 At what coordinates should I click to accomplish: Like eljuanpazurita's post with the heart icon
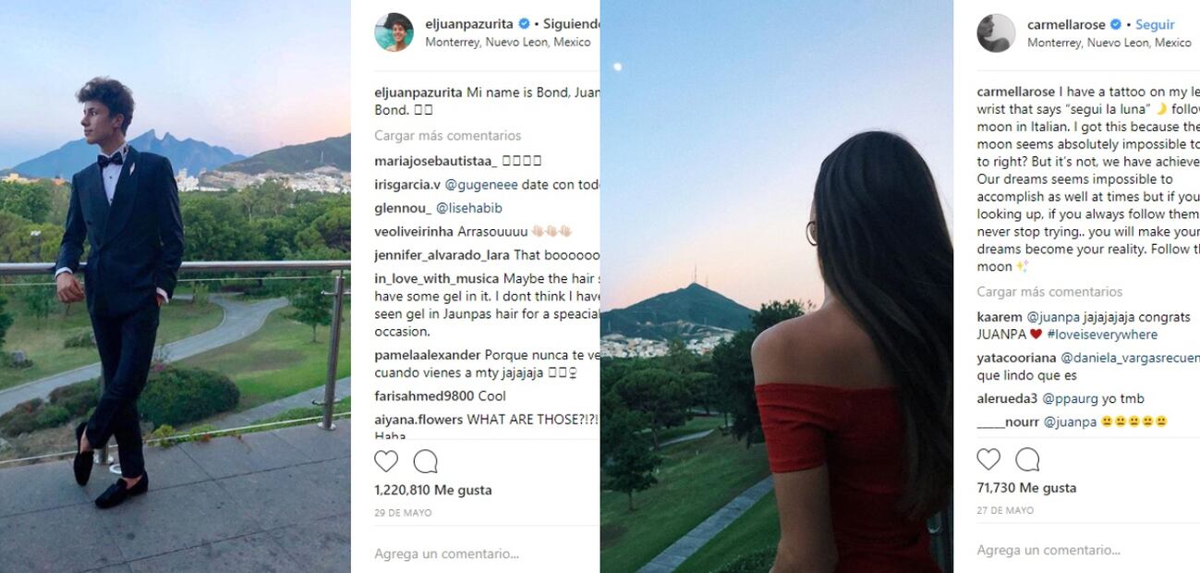[386, 461]
